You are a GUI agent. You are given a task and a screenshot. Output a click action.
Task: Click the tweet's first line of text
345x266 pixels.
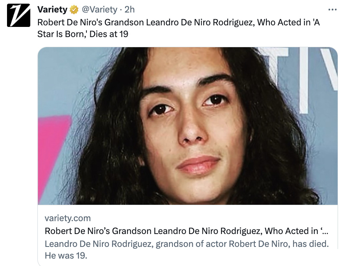tap(178, 22)
